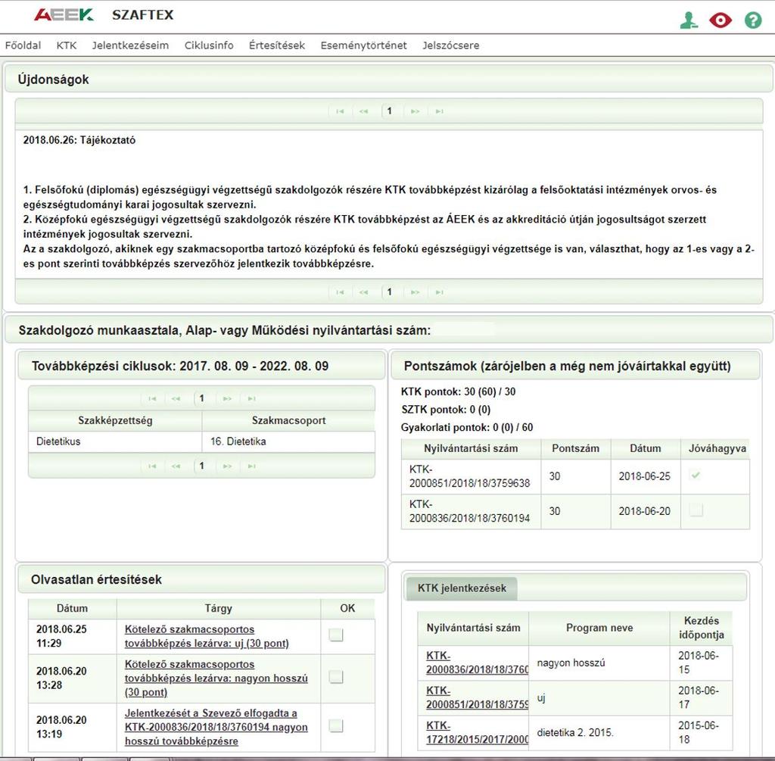775x761 pixels.
Task: Click the red eye accessibility icon
Action: tap(721, 20)
